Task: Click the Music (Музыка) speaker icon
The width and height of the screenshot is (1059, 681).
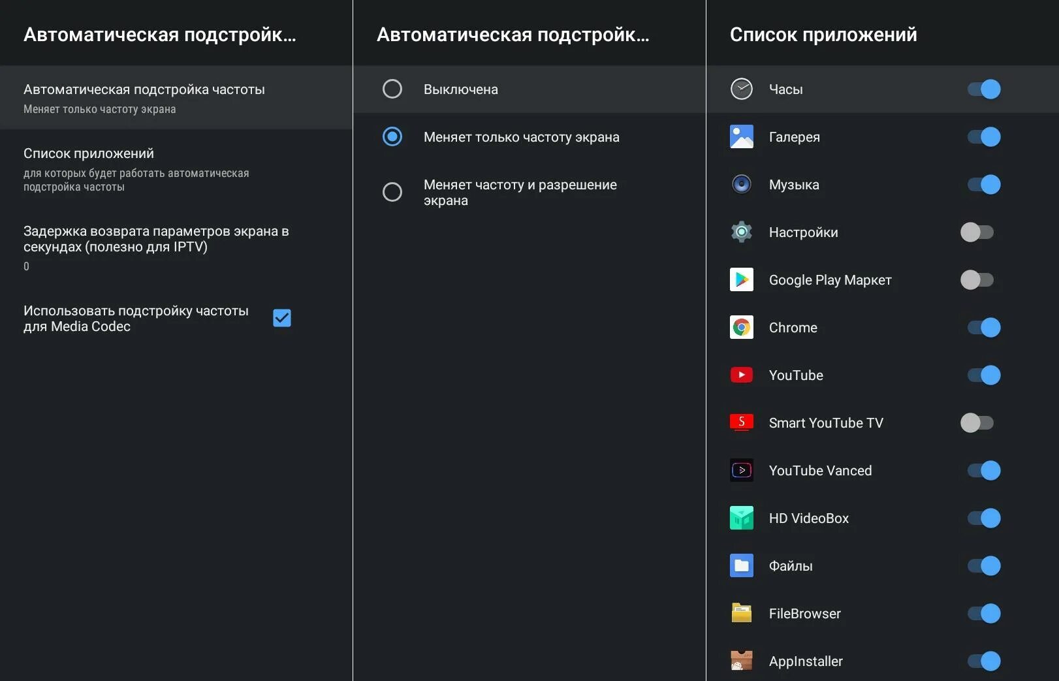Action: [x=741, y=184]
